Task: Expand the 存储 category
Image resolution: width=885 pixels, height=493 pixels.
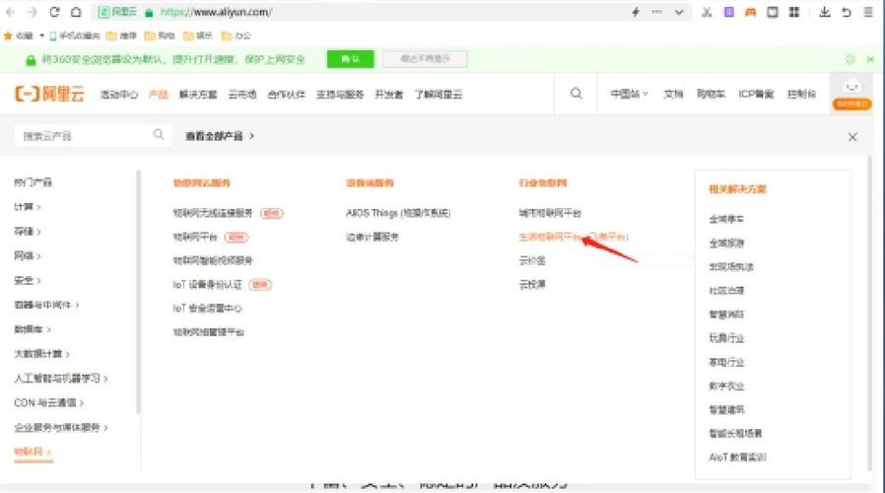Action: tap(27, 231)
